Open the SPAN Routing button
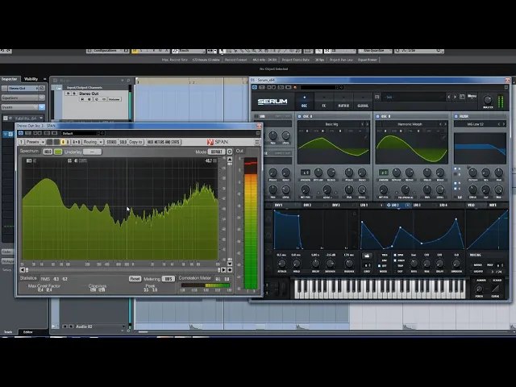 (89, 142)
